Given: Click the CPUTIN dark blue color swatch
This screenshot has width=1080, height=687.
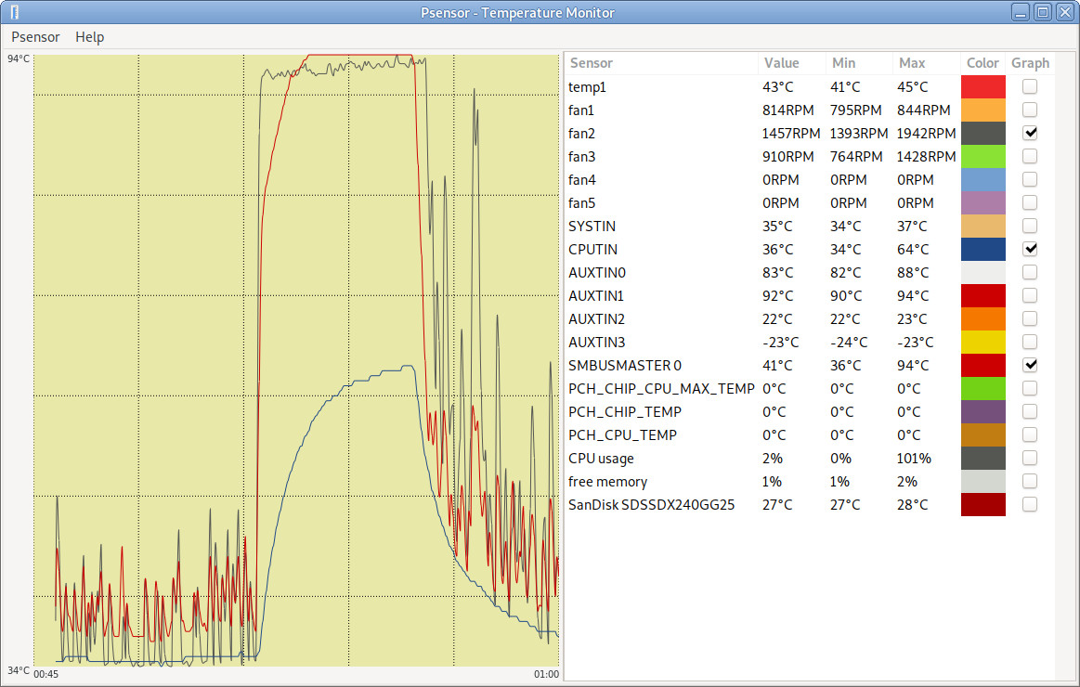Looking at the screenshot, I should [982, 249].
